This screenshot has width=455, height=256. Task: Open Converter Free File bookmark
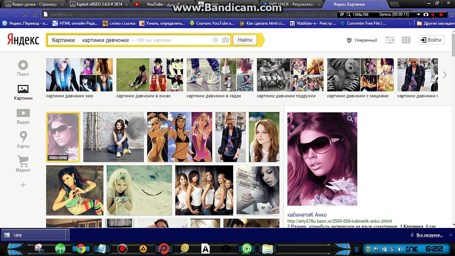coord(363,23)
